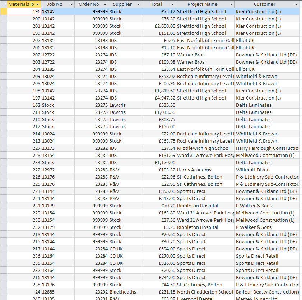Click North Chadderton School project cell
This screenshot has width=302, height=300.
click(x=205, y=292)
